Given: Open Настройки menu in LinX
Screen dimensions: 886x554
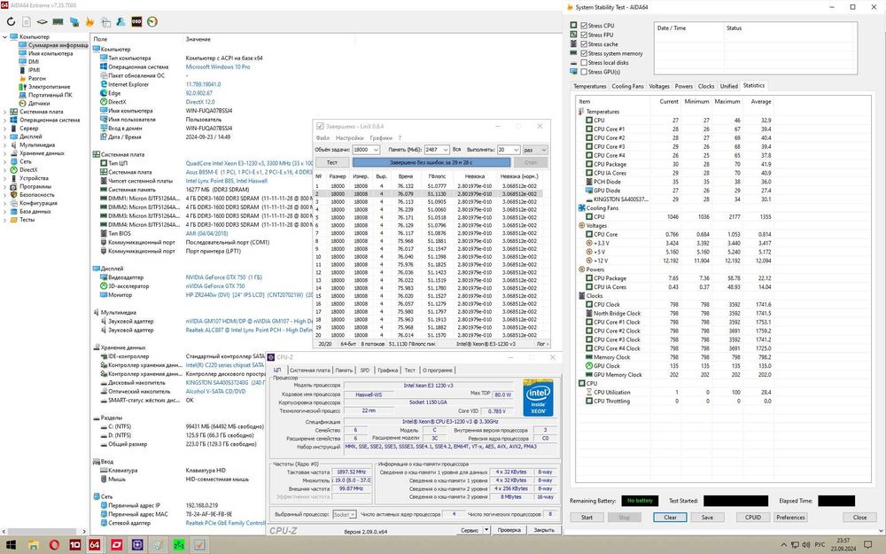Looking at the screenshot, I should pos(349,138).
